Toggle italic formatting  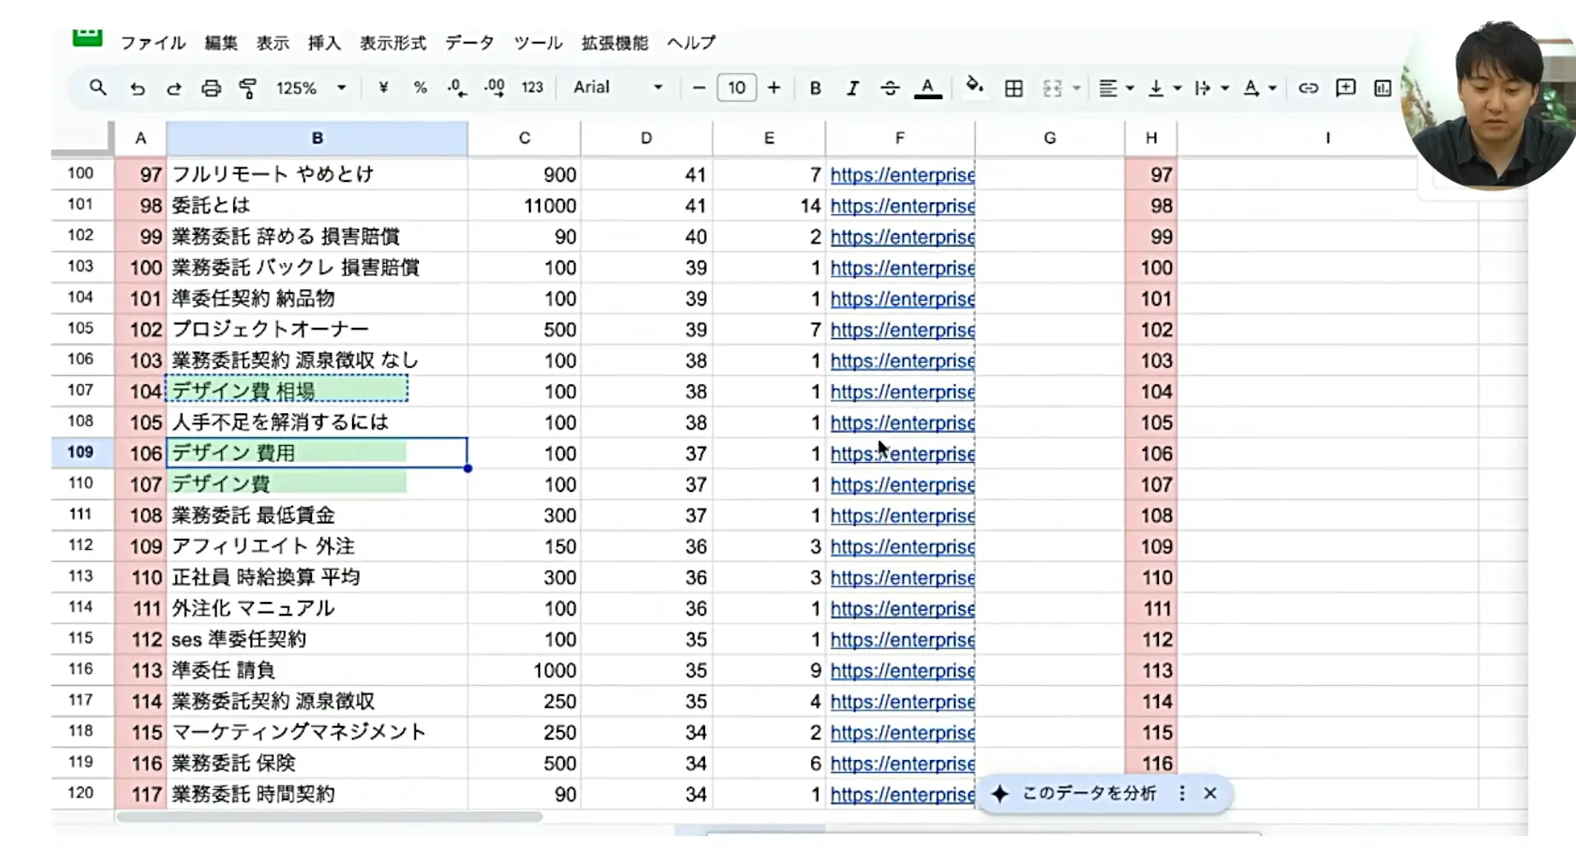[852, 88]
